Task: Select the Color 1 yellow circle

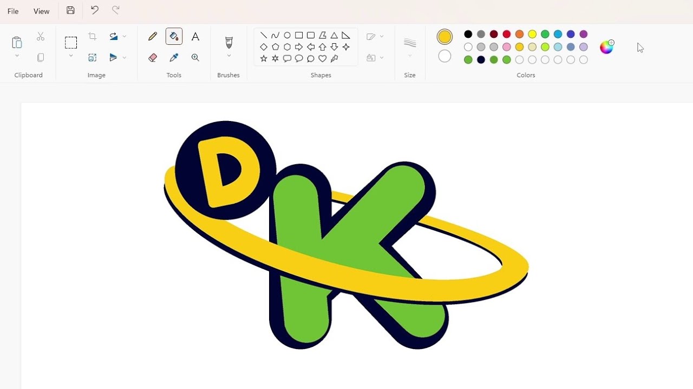Action: 444,37
